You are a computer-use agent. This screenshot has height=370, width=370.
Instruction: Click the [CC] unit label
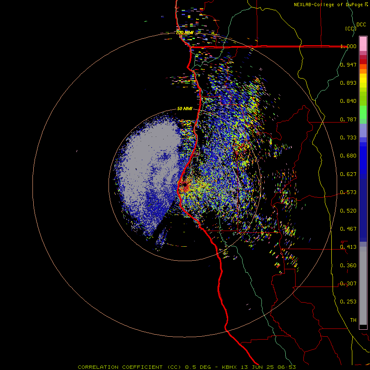click(351, 28)
